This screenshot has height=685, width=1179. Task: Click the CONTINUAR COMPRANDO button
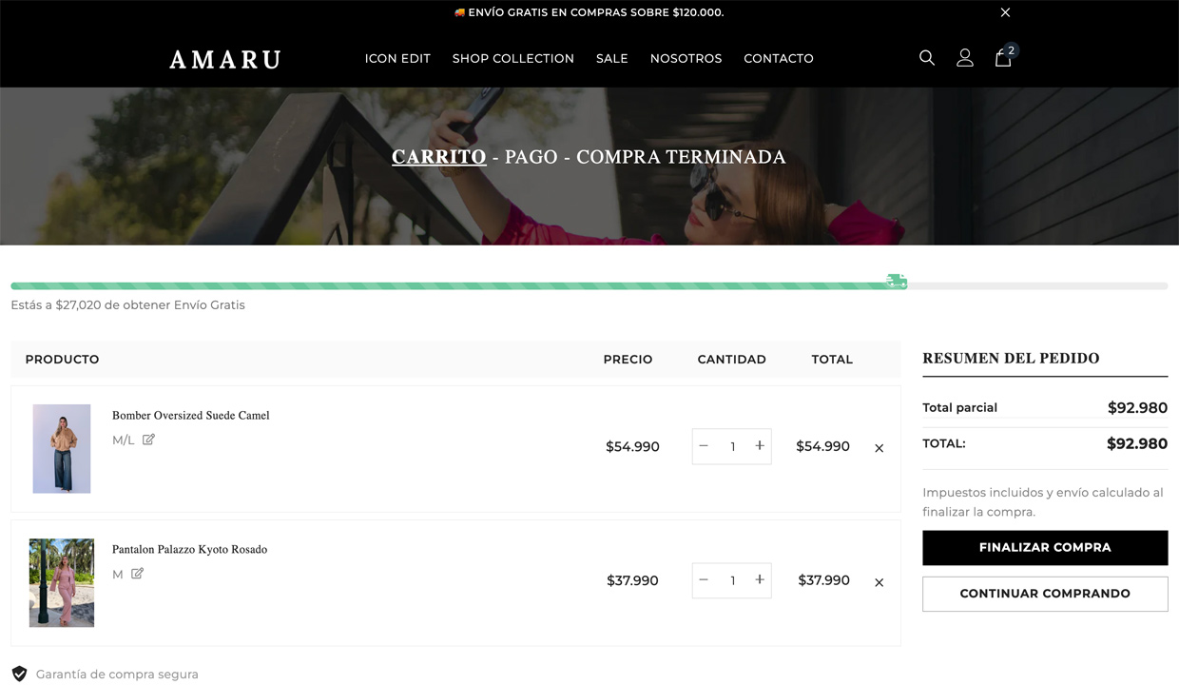tap(1045, 594)
